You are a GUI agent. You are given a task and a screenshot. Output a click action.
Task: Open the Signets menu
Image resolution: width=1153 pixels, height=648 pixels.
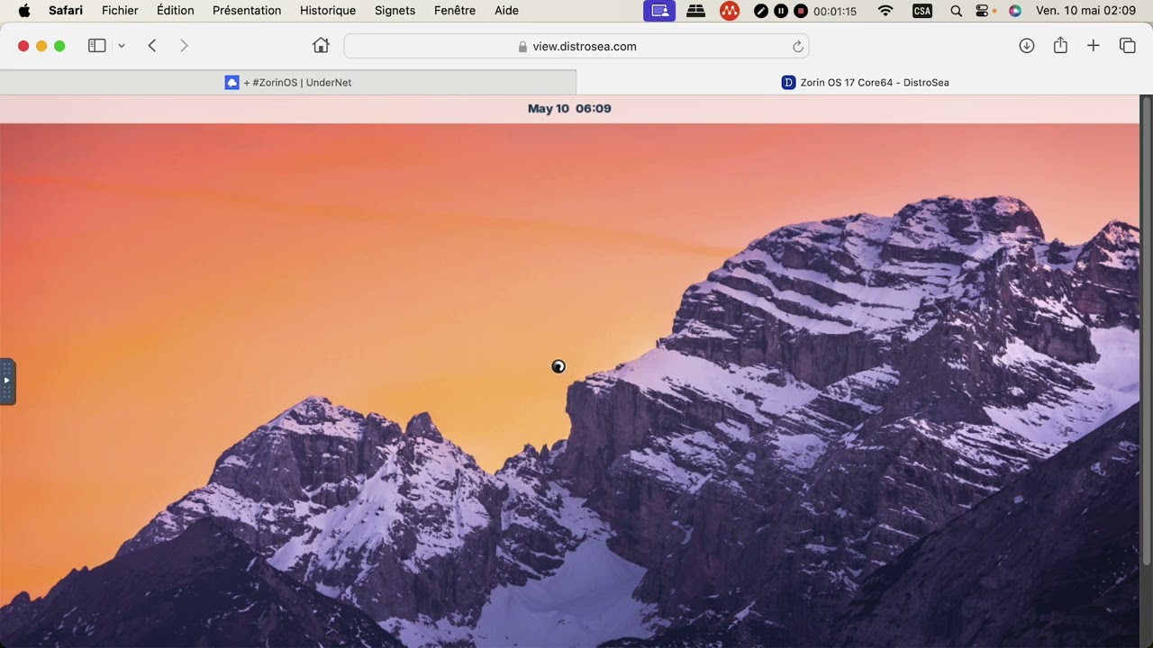pos(395,11)
